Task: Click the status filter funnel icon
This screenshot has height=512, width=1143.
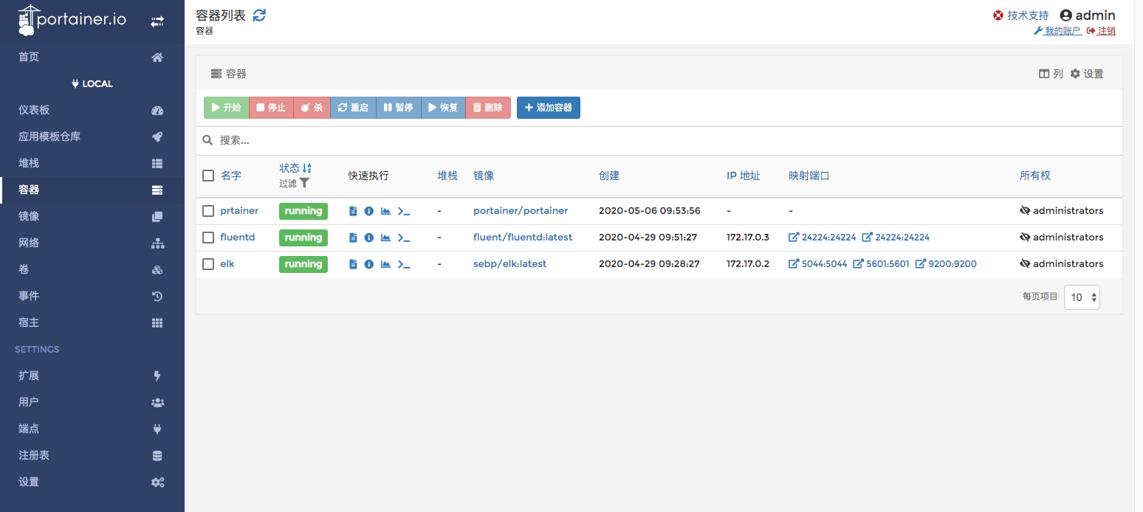Action: (304, 183)
